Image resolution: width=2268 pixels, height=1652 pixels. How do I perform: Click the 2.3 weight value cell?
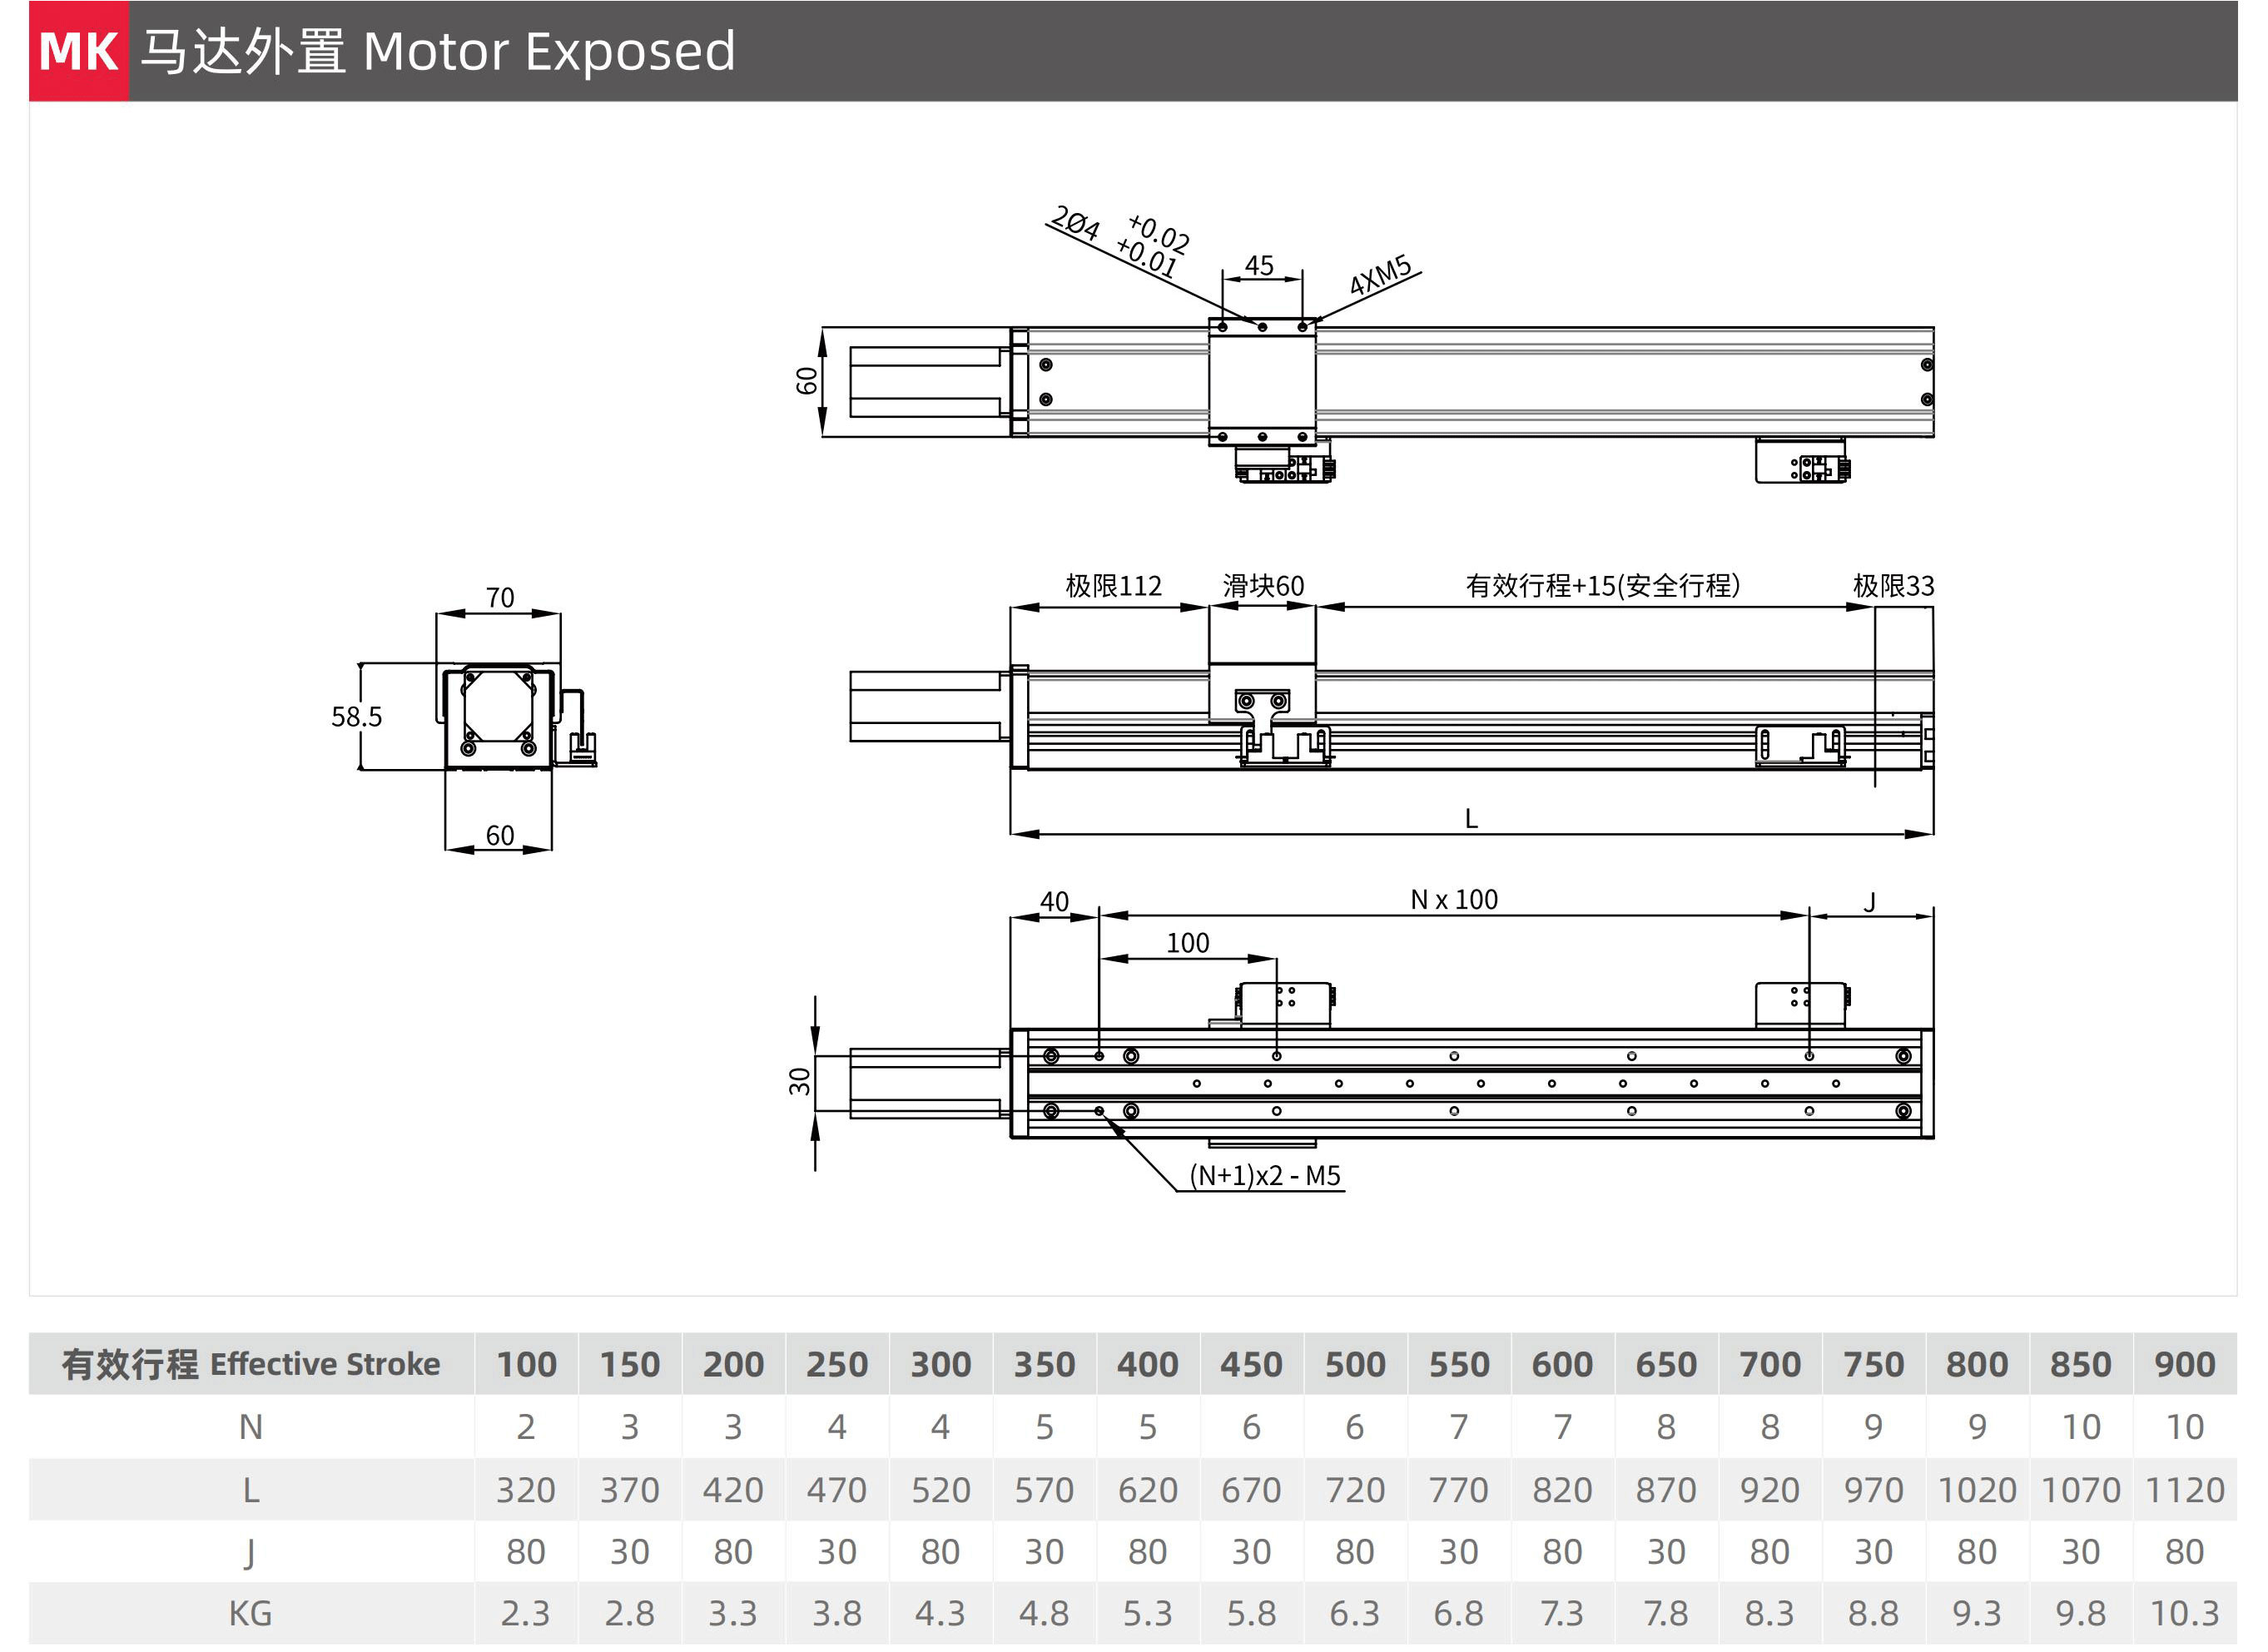pyautogui.click(x=526, y=1613)
